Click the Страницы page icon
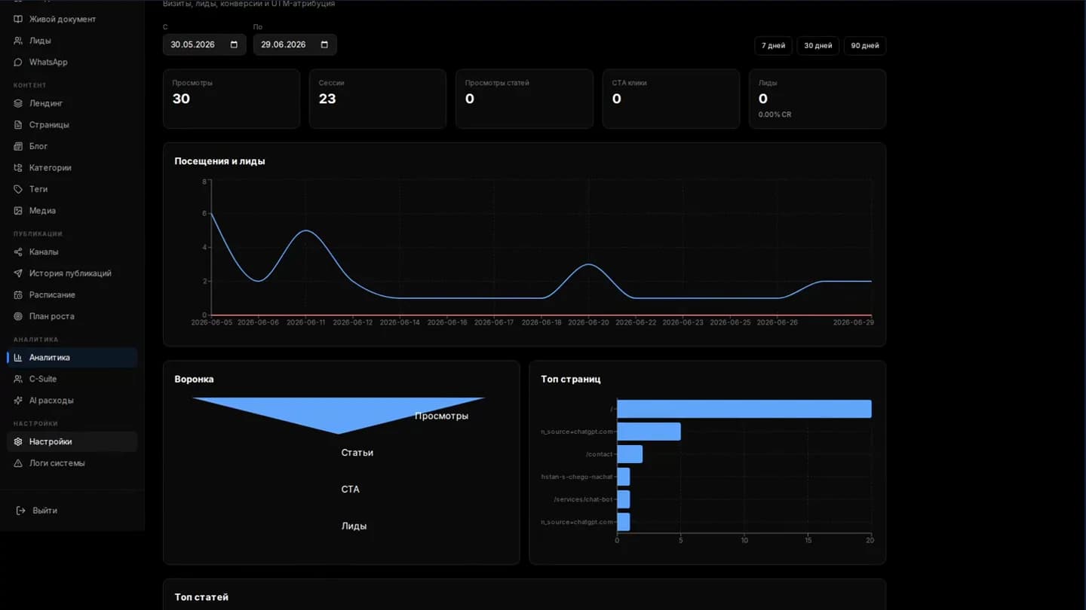 18,124
